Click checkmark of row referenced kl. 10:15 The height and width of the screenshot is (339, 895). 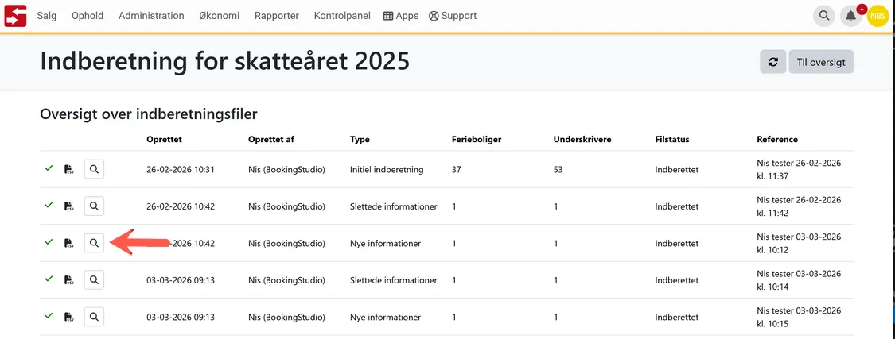tap(49, 316)
